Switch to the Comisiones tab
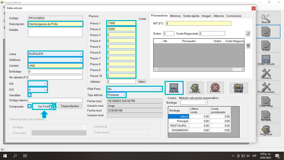 233,16
